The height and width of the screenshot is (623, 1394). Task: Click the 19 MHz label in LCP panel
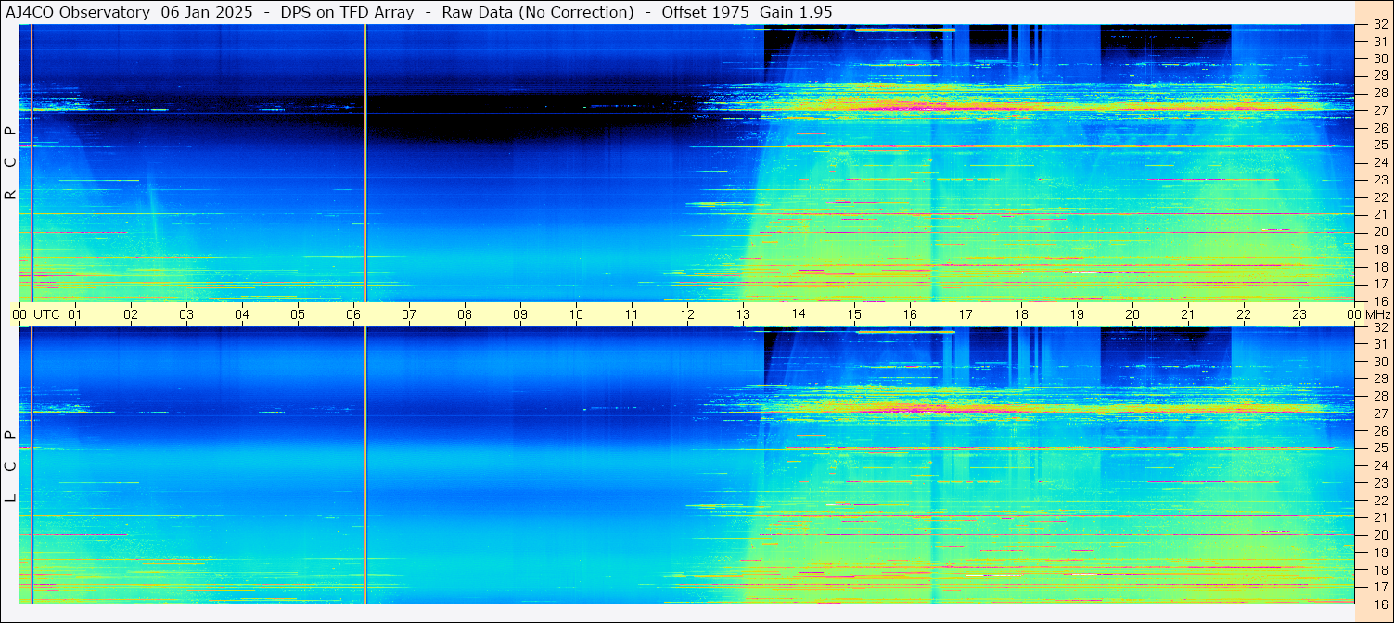point(1380,553)
